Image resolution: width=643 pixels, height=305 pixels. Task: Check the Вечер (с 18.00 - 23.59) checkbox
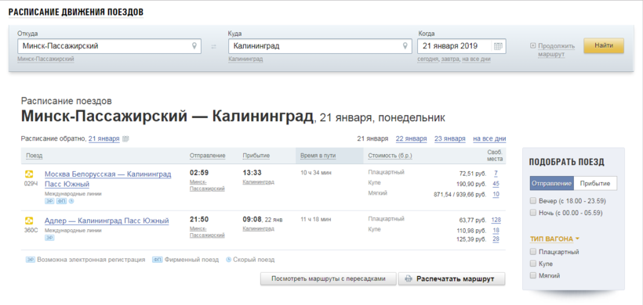click(x=532, y=201)
